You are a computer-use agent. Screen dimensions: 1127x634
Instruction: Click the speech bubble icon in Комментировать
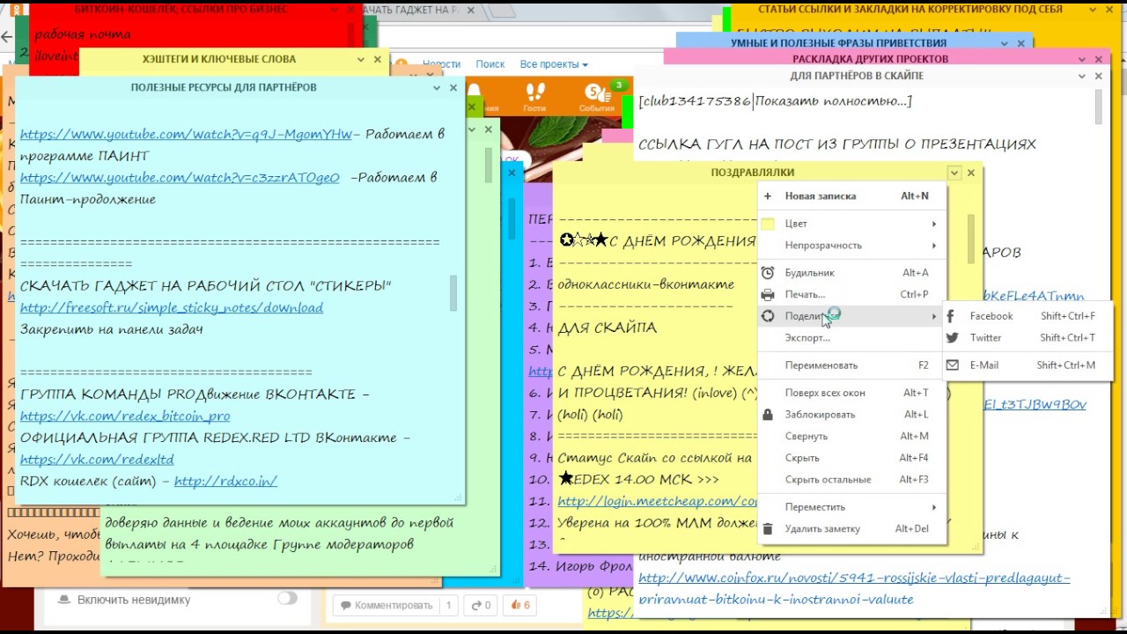[x=346, y=605]
